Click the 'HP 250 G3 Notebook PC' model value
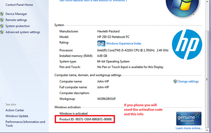Viewport: 211px width, 133px height. pyautogui.click(x=113, y=37)
